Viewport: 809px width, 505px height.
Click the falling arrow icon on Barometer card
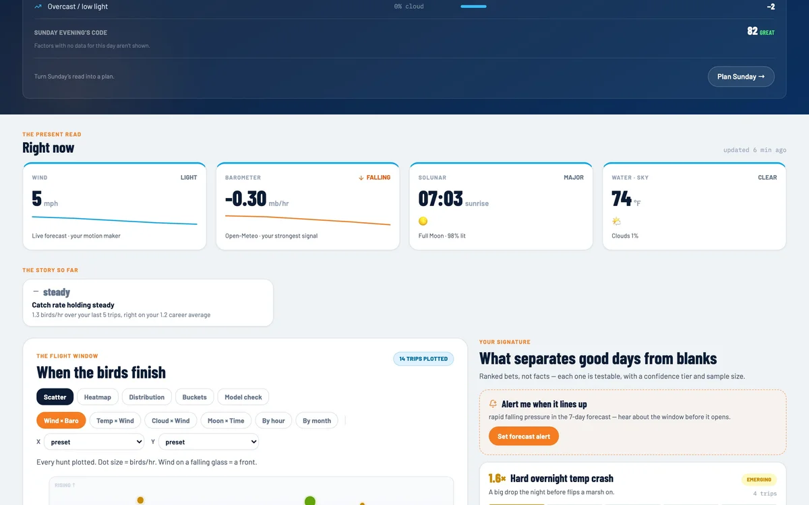point(361,178)
